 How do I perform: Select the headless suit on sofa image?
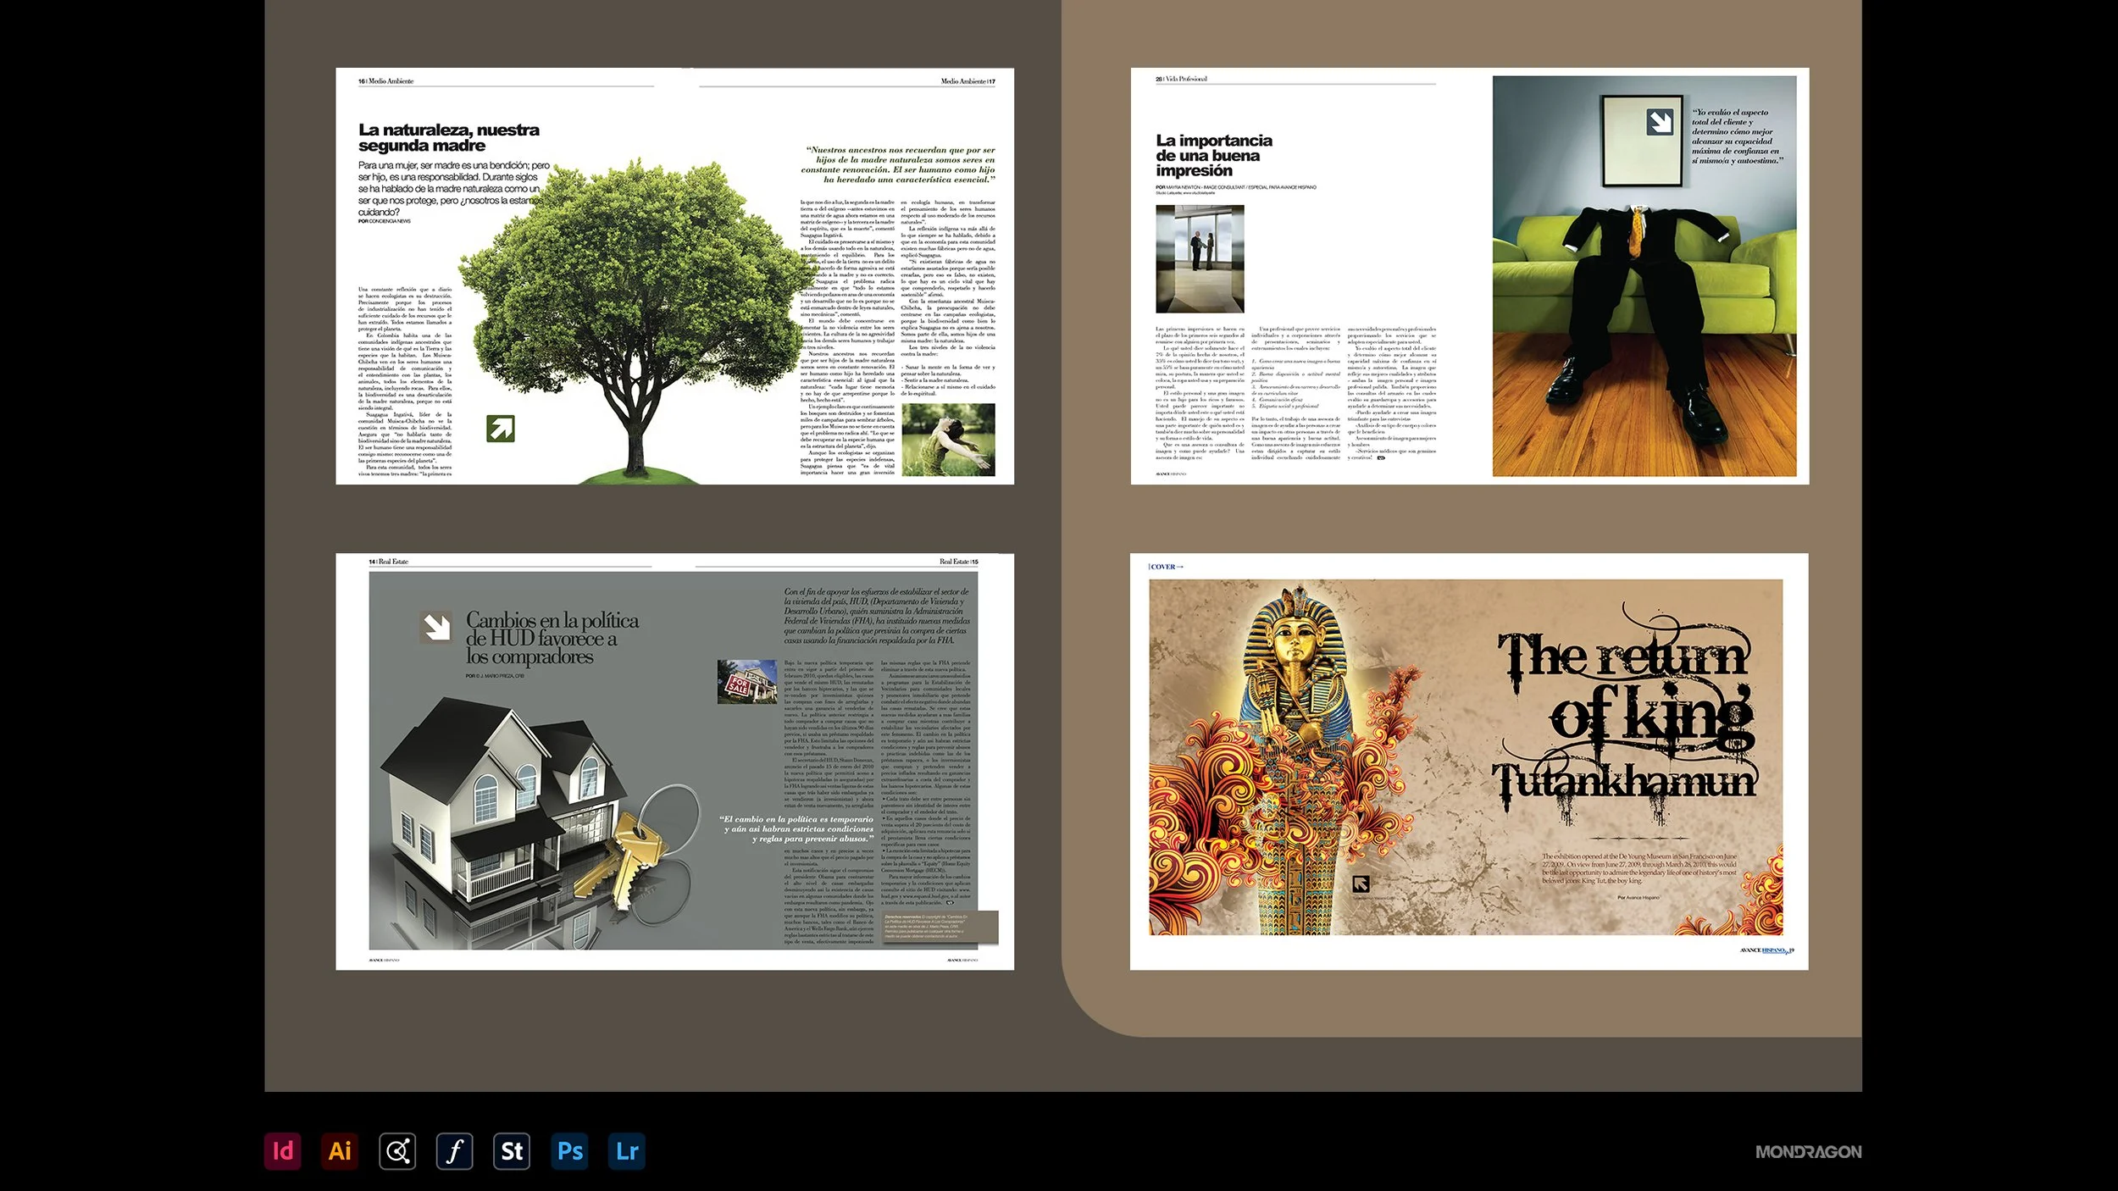[x=1644, y=276]
